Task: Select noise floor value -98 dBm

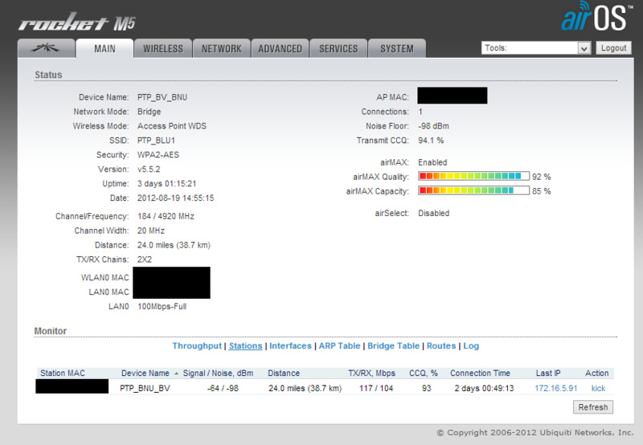Action: click(433, 126)
